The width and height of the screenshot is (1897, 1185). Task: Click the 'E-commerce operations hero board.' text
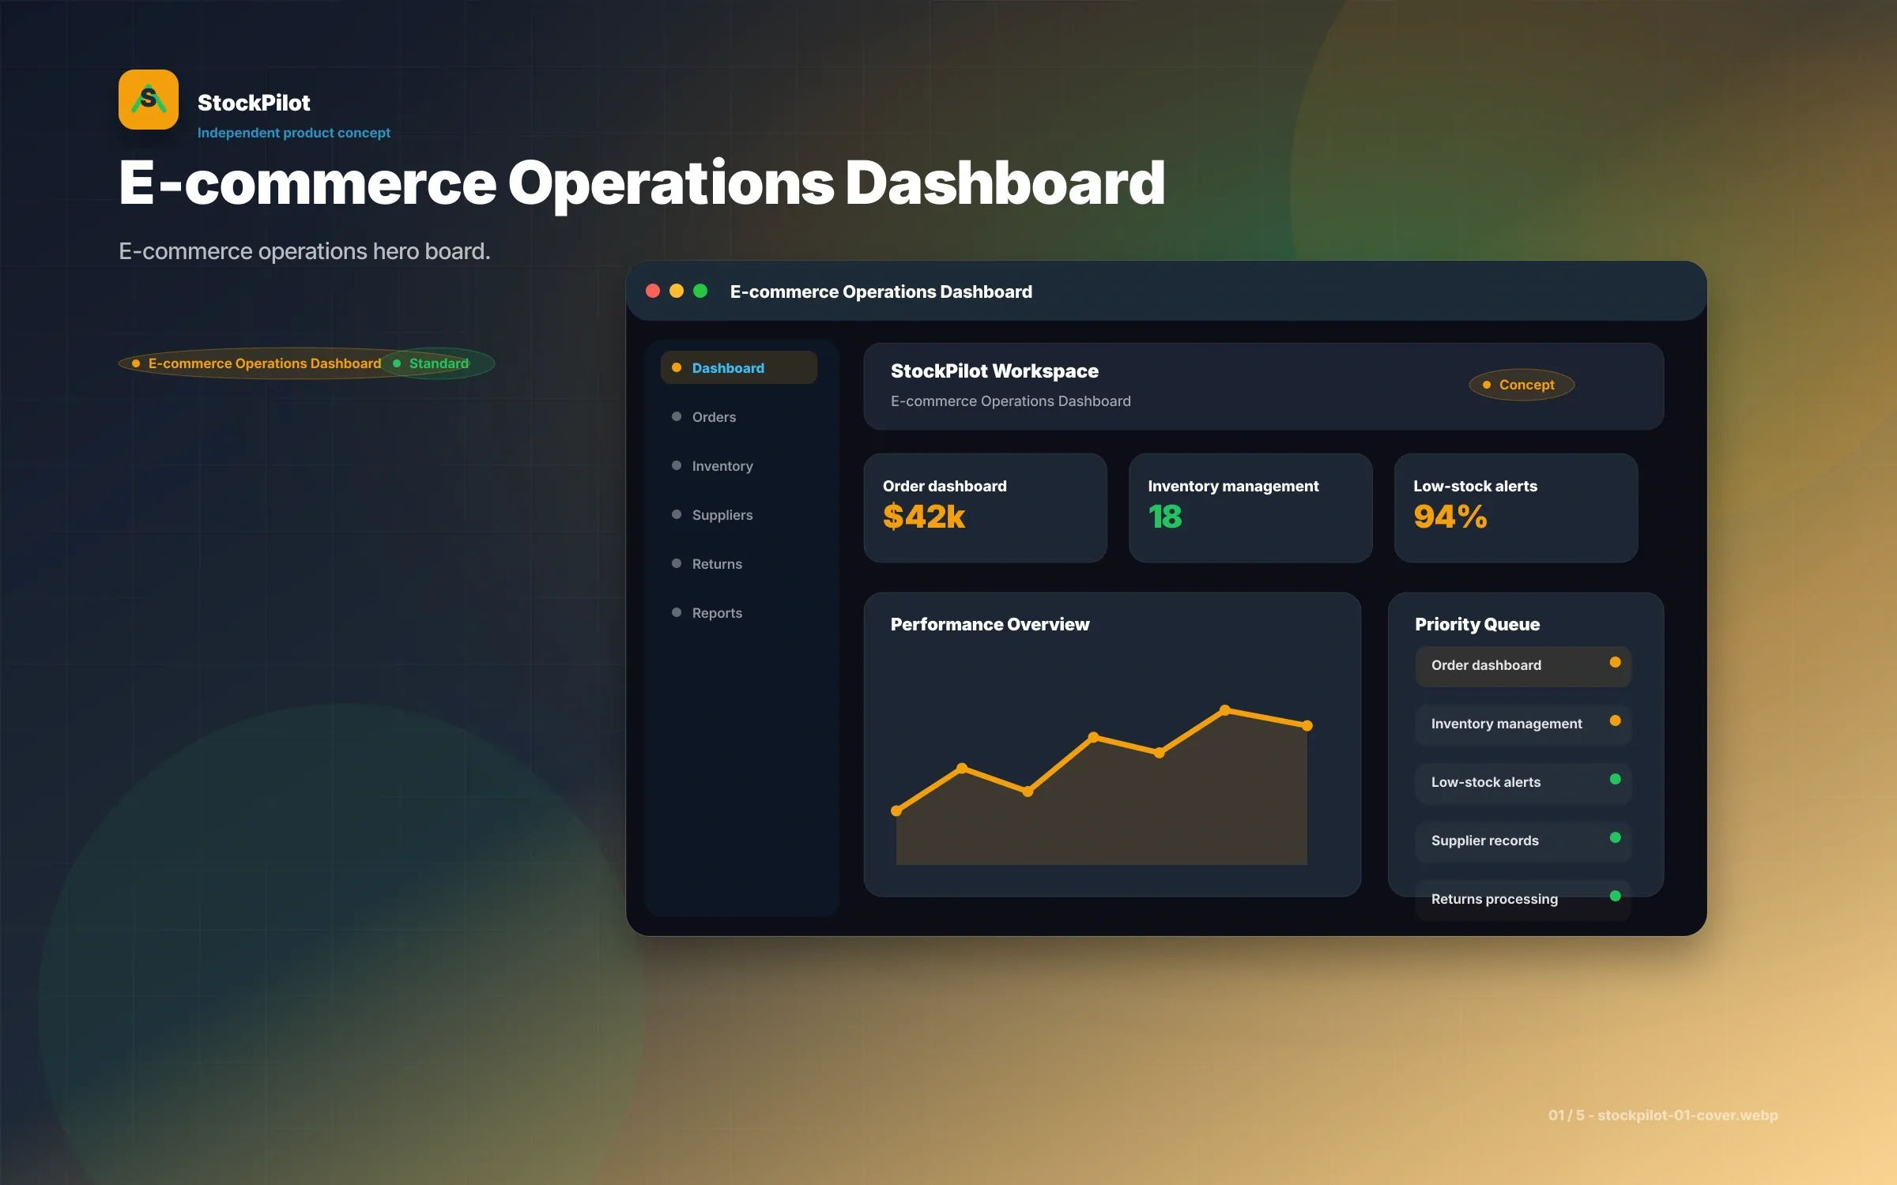pyautogui.click(x=304, y=251)
